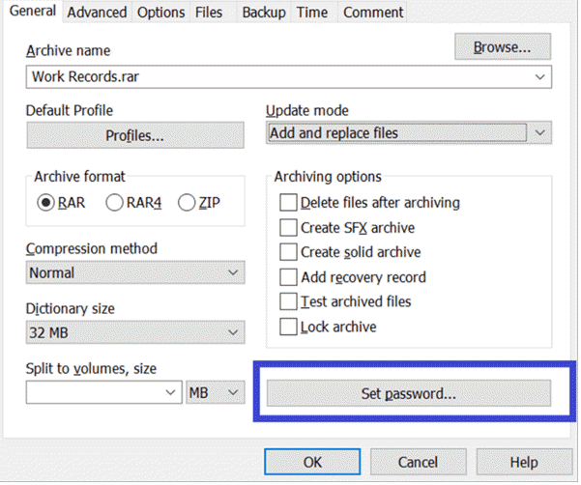
Task: Enable Delete files after archiving
Action: click(x=287, y=203)
